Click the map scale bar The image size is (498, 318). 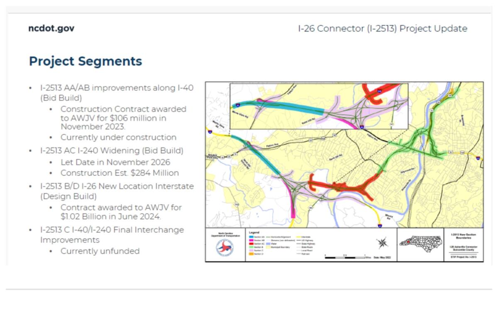(x=344, y=258)
